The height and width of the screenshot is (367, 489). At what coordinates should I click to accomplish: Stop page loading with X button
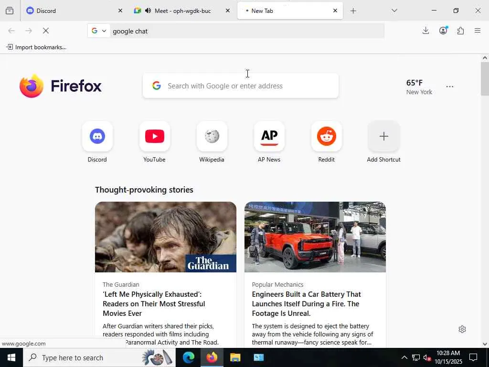pos(45,31)
